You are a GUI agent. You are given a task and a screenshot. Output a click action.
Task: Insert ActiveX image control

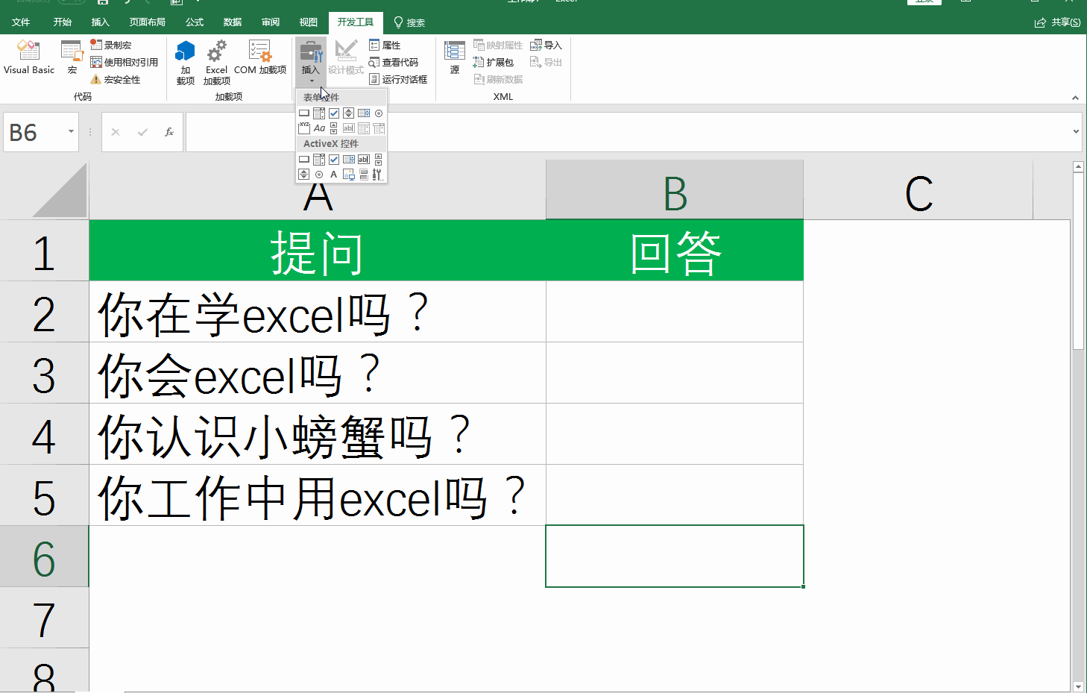[x=349, y=175]
